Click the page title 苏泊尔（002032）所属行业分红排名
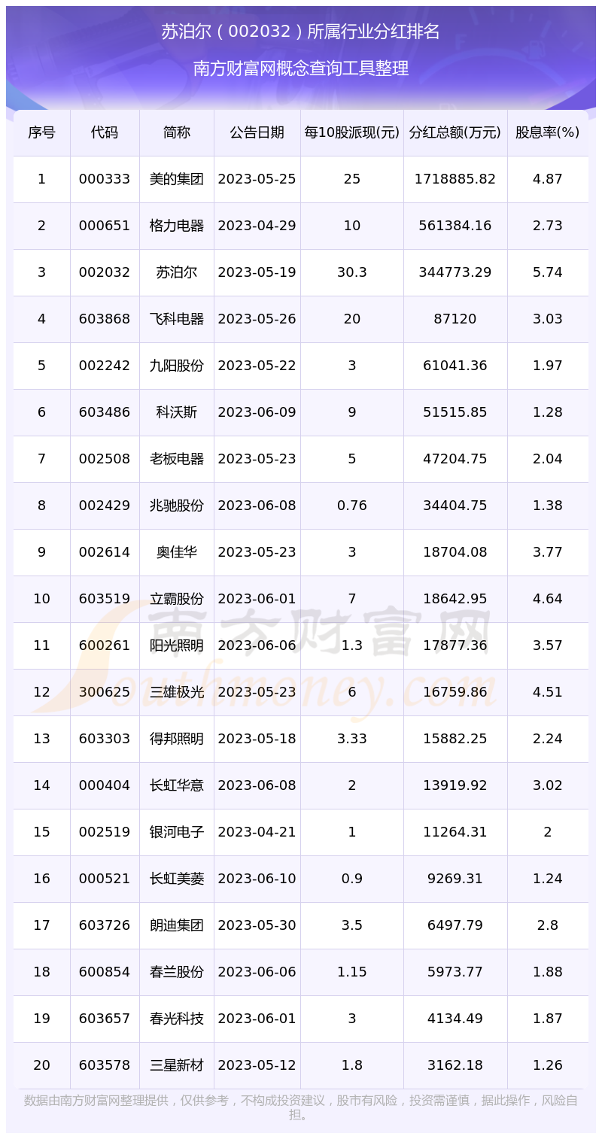Image resolution: width=602 pixels, height=1139 pixels. 300,32
